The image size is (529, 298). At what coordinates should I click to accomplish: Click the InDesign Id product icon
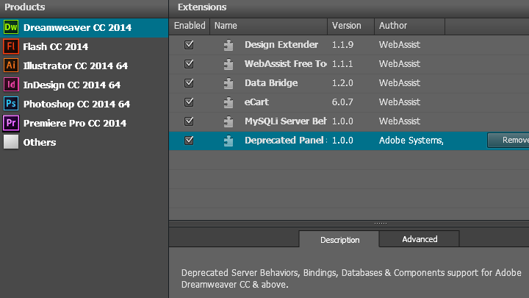click(11, 85)
